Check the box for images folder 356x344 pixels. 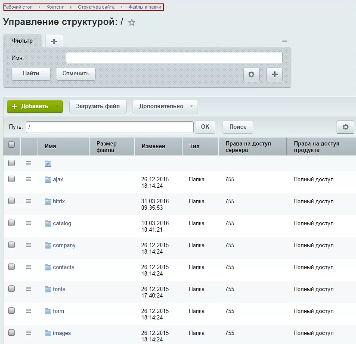pos(11,333)
